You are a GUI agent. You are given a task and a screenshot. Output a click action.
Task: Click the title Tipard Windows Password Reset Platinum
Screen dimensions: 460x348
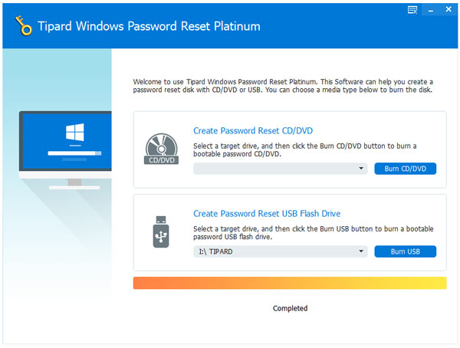click(x=149, y=26)
